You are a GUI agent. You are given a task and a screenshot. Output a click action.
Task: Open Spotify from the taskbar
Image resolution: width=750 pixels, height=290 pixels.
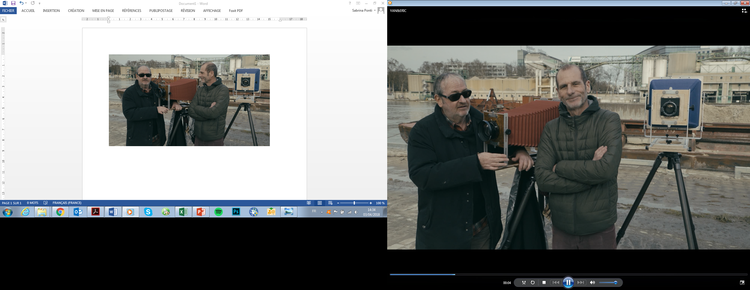pos(218,212)
